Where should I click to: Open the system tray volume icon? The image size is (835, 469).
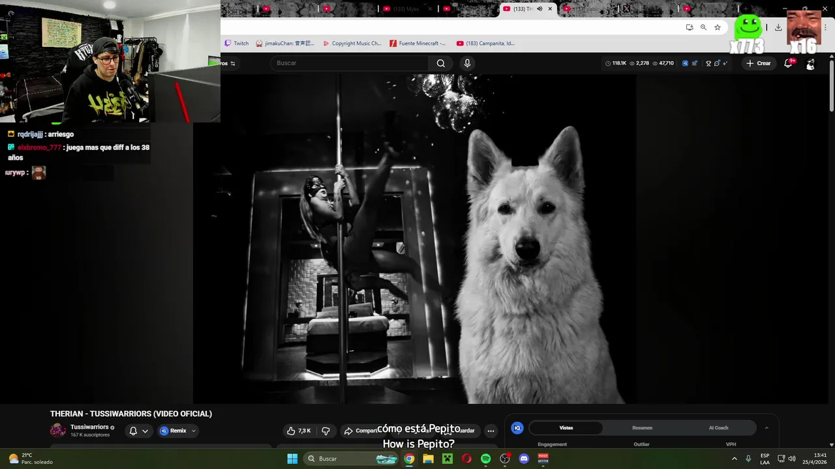pos(792,459)
